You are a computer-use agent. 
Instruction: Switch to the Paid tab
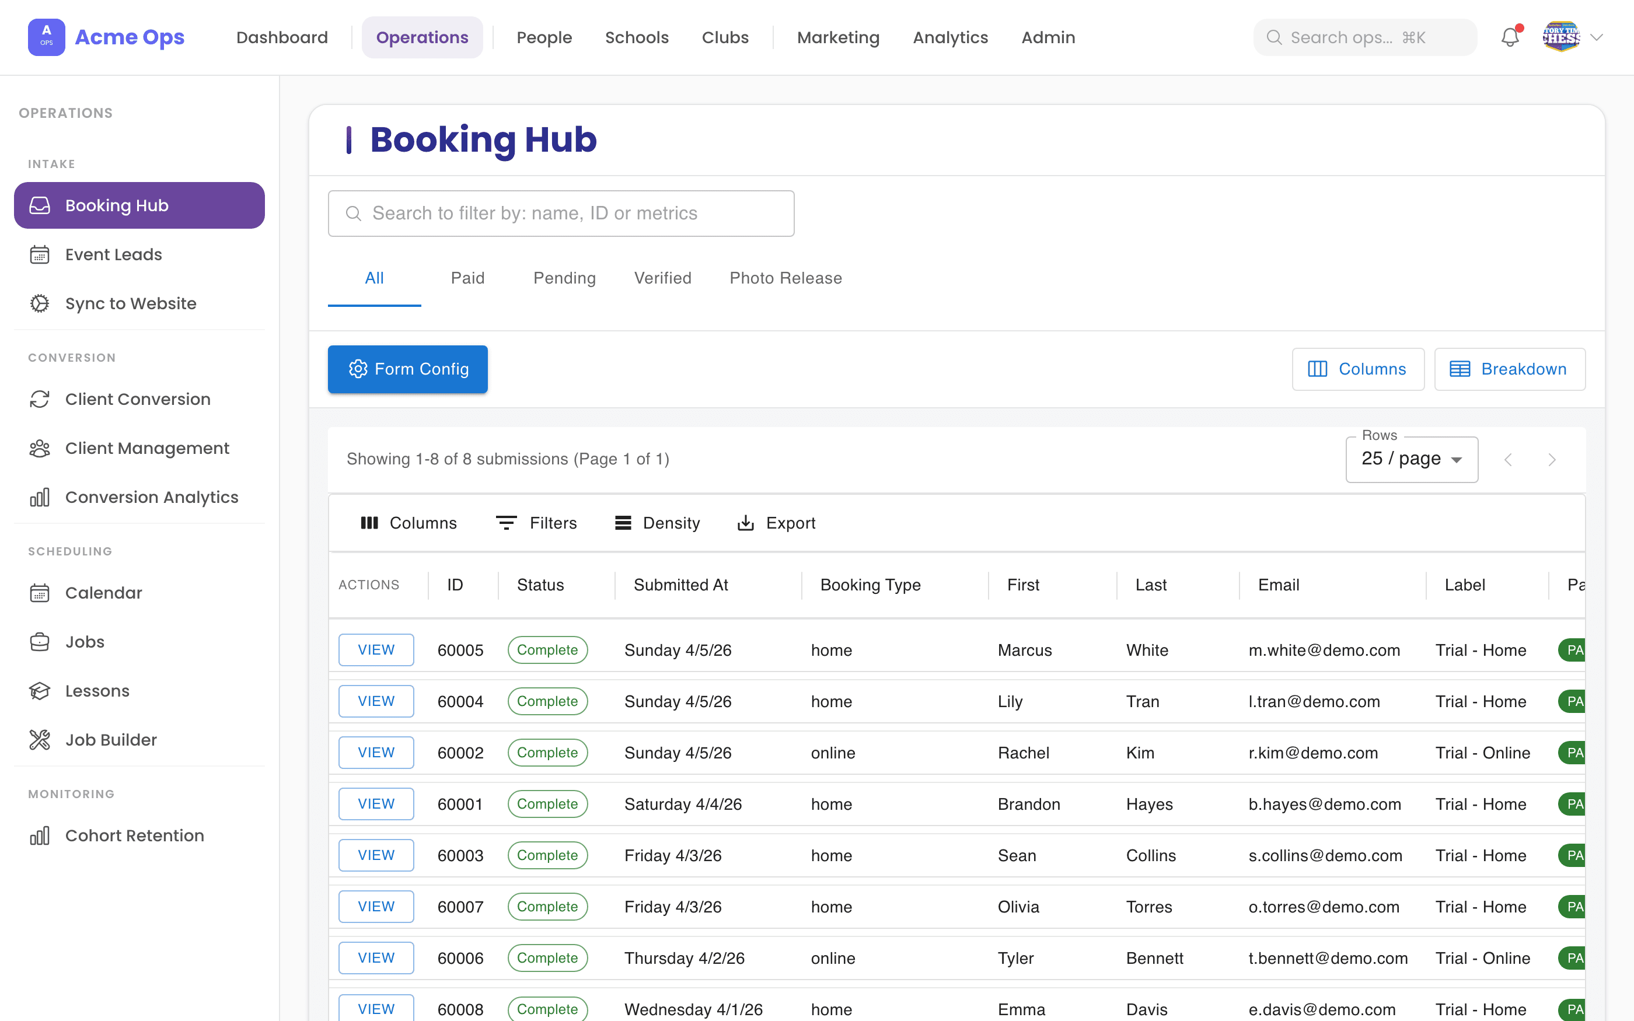click(467, 278)
